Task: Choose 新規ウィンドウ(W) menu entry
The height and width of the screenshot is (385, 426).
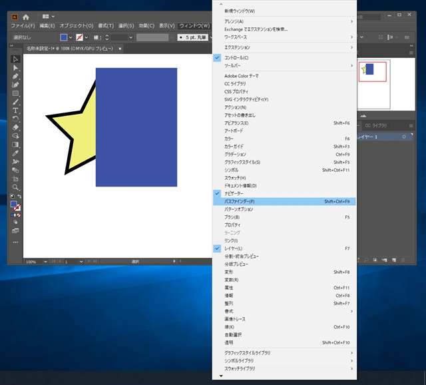Action: [x=284, y=11]
